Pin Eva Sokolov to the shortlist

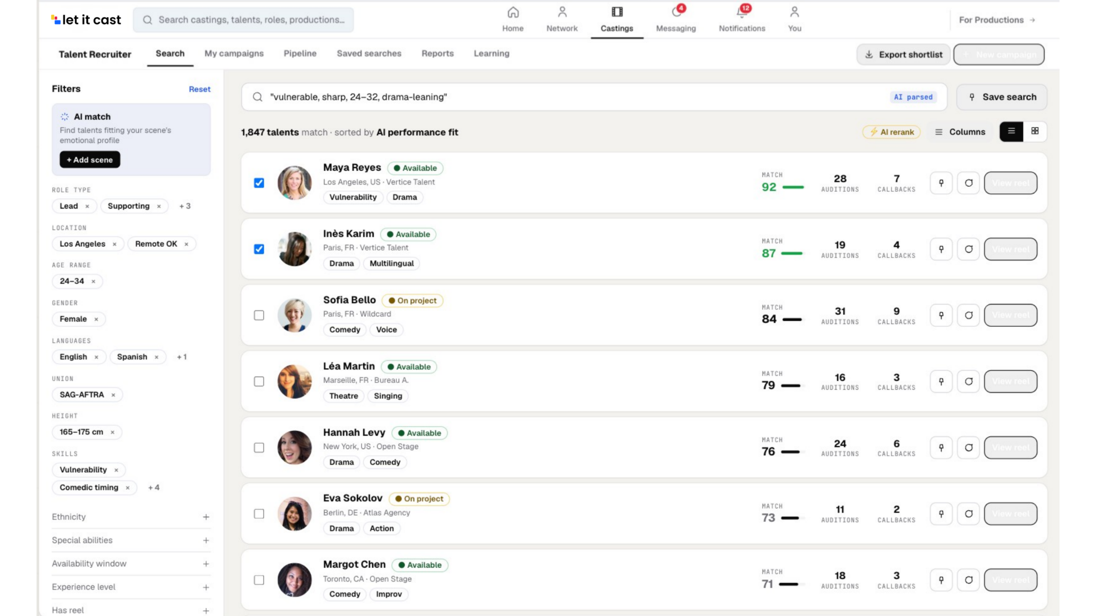941,514
